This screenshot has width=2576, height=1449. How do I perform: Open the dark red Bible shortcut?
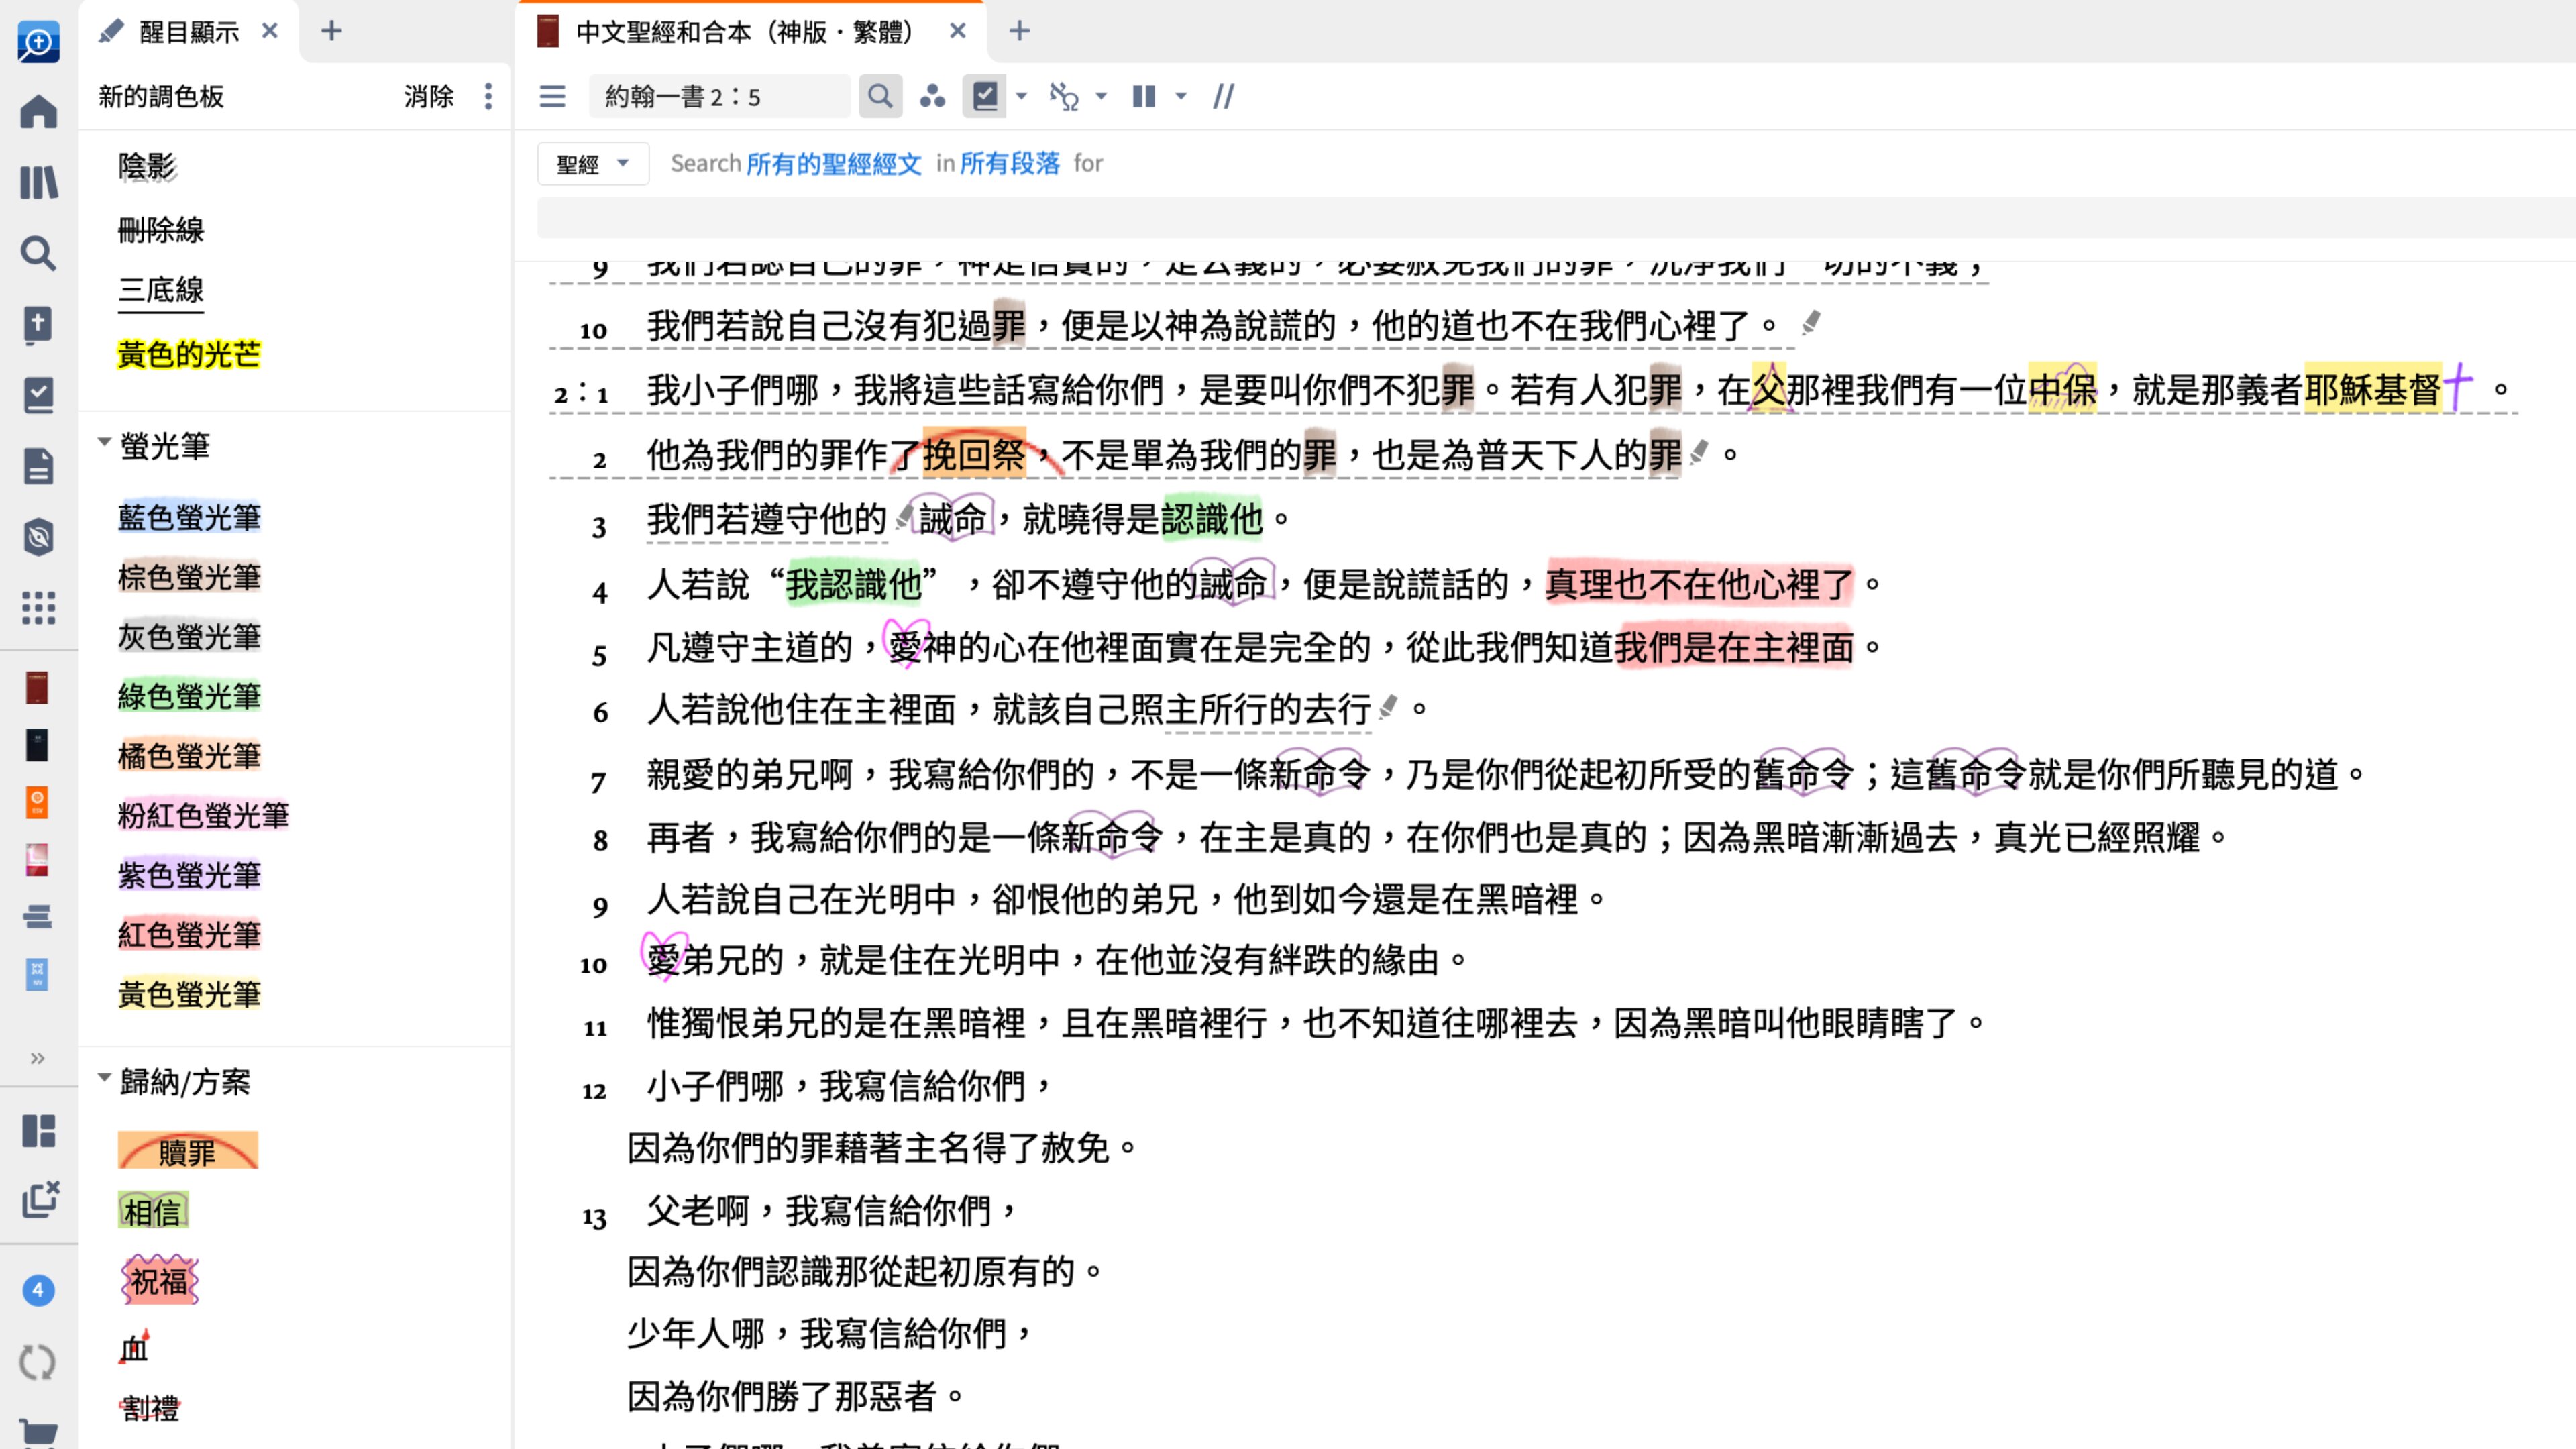click(37, 688)
